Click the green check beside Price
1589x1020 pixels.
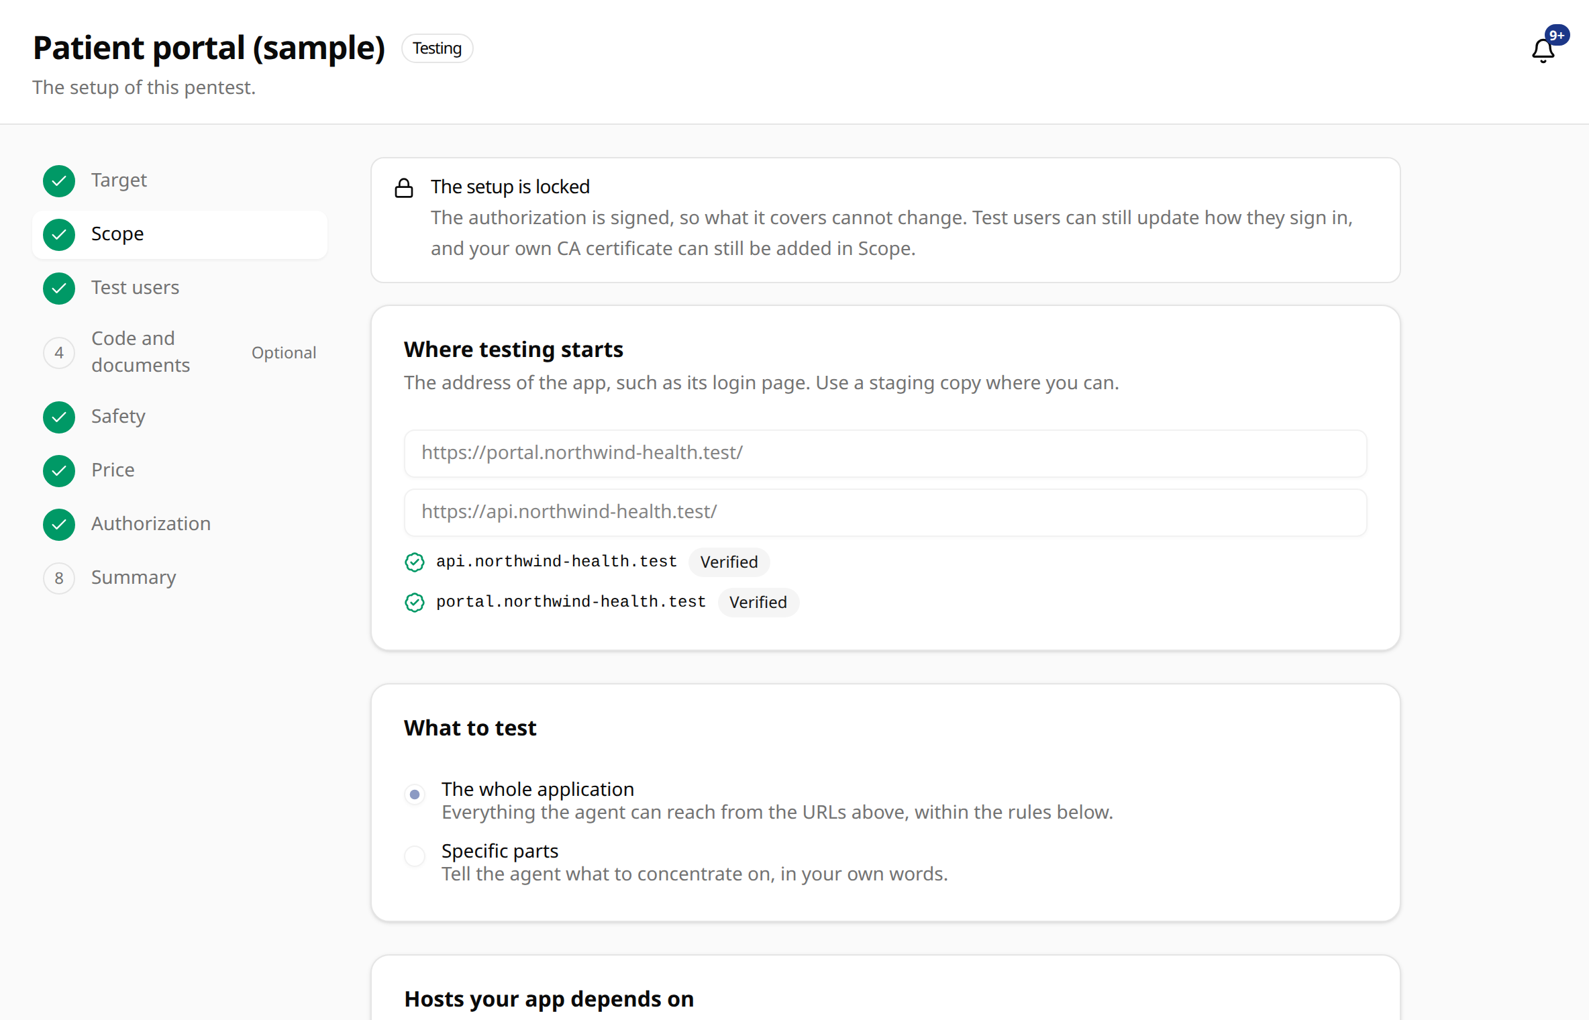point(59,470)
